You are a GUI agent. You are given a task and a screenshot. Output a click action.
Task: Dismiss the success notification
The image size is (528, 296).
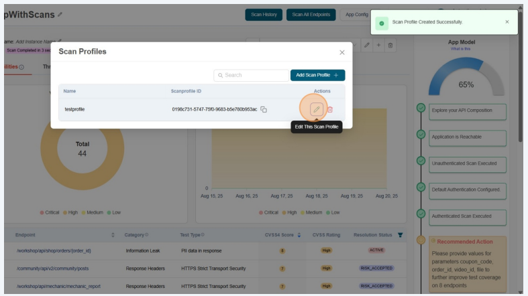(x=507, y=22)
